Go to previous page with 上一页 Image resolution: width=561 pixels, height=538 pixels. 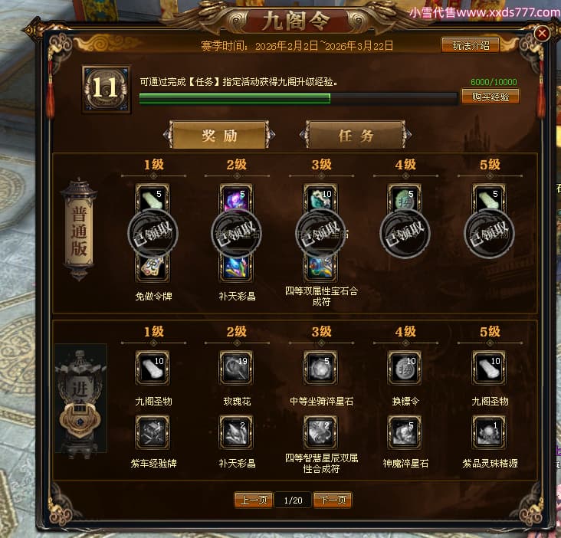coord(254,500)
